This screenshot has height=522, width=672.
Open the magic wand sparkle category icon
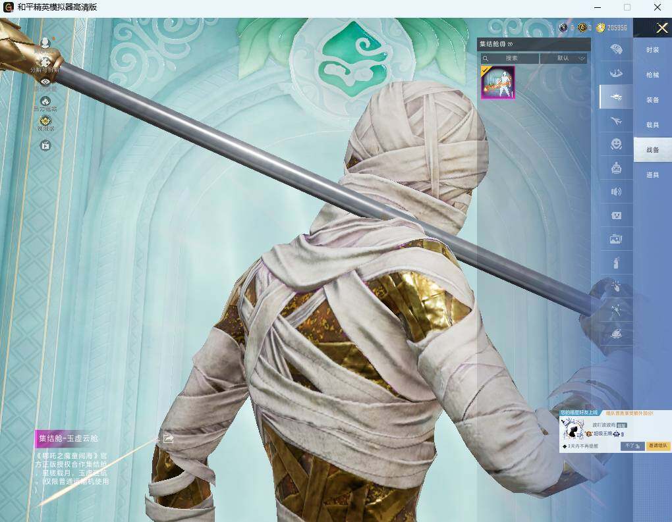click(616, 309)
